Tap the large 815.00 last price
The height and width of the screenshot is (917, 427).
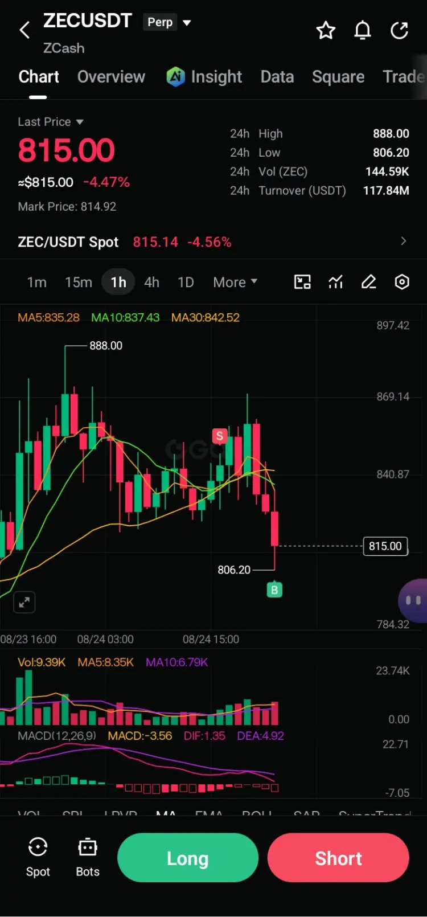[x=67, y=150]
